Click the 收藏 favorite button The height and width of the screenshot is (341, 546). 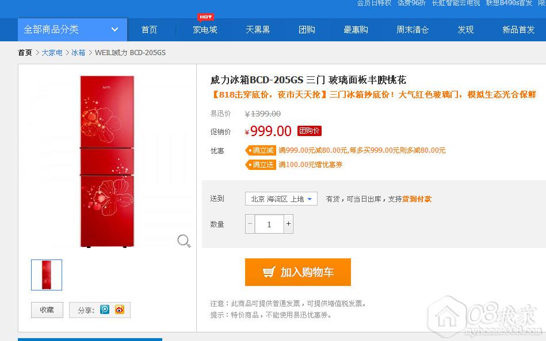(x=47, y=310)
